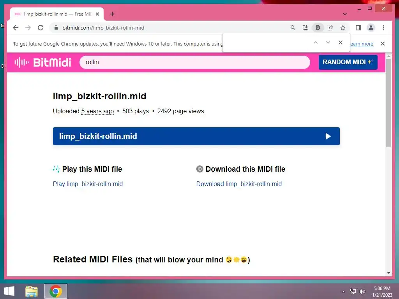Focus the BitMidi search box containing rollin
Screen dimensions: 399x299
pyautogui.click(x=195, y=62)
